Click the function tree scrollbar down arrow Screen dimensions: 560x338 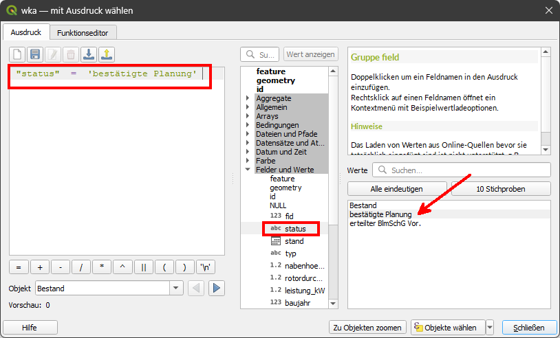(333, 304)
